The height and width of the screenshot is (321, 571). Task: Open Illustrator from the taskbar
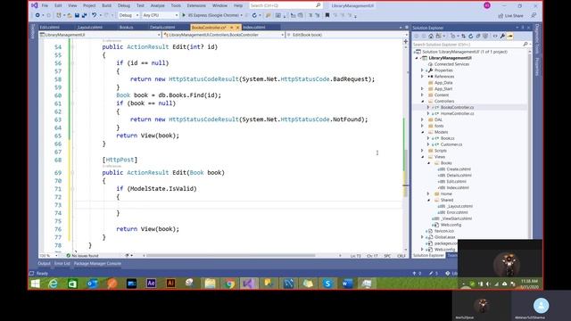point(170,284)
